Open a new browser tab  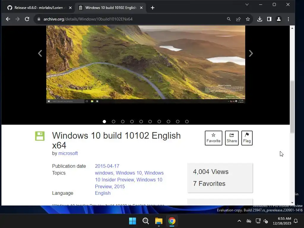click(x=153, y=8)
